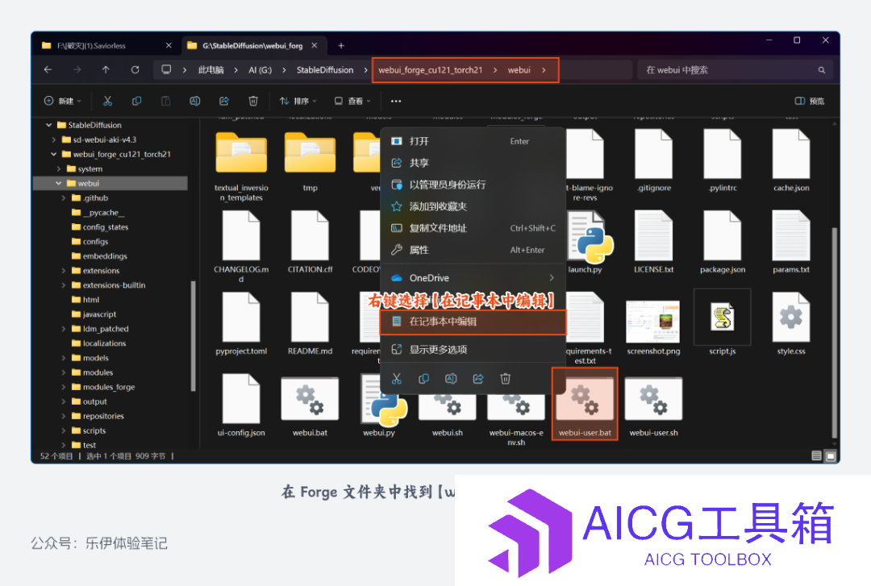
Task: Select the ui-config.json file
Action: (x=241, y=405)
